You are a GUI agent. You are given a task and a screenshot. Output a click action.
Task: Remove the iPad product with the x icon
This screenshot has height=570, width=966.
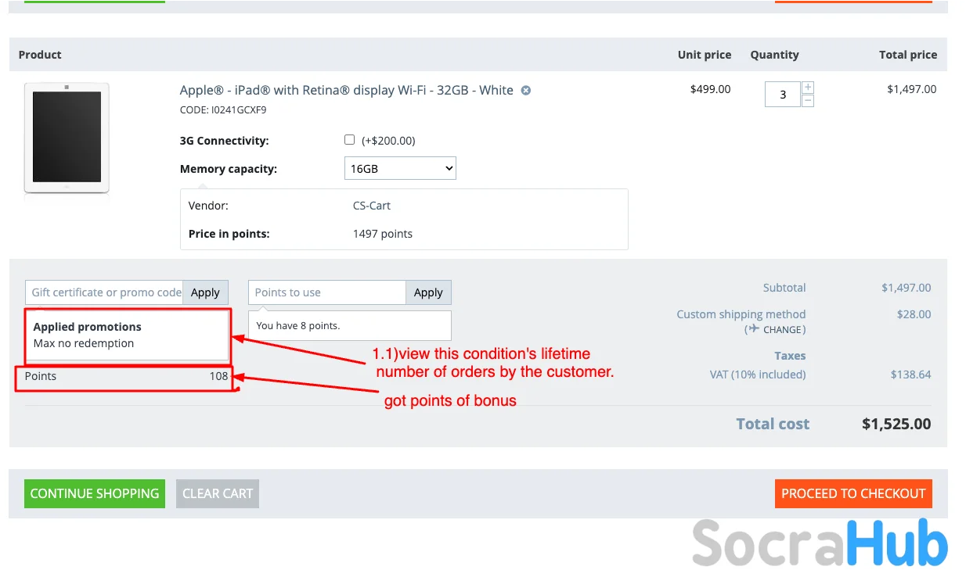[526, 90]
